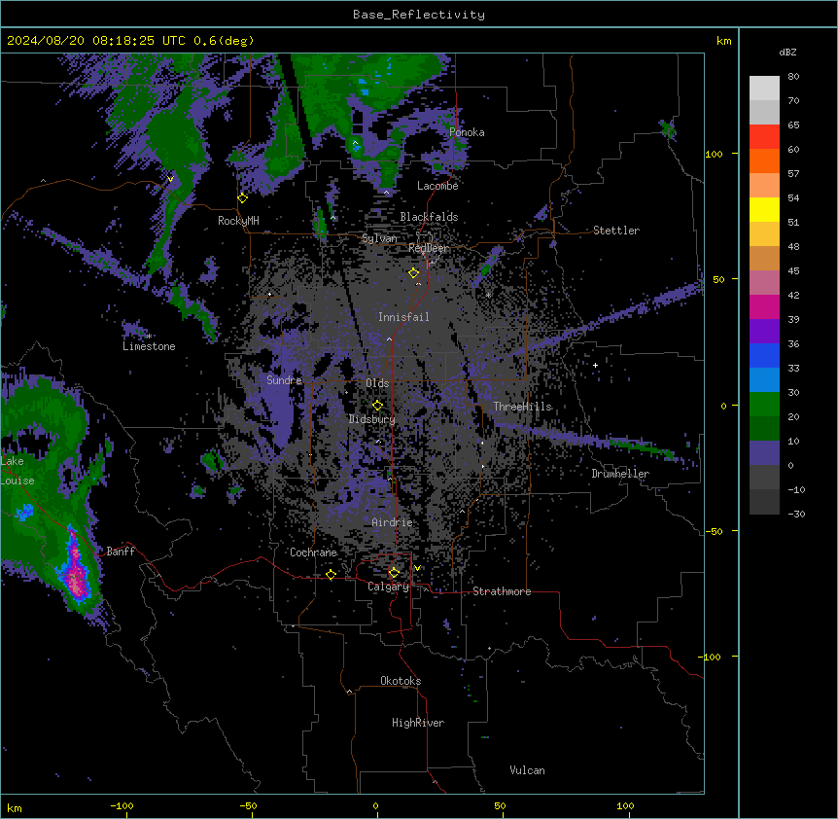Viewport: 838px width, 819px height.
Task: Click the white plus marker northeast of ThreeHills
Action: 595,365
